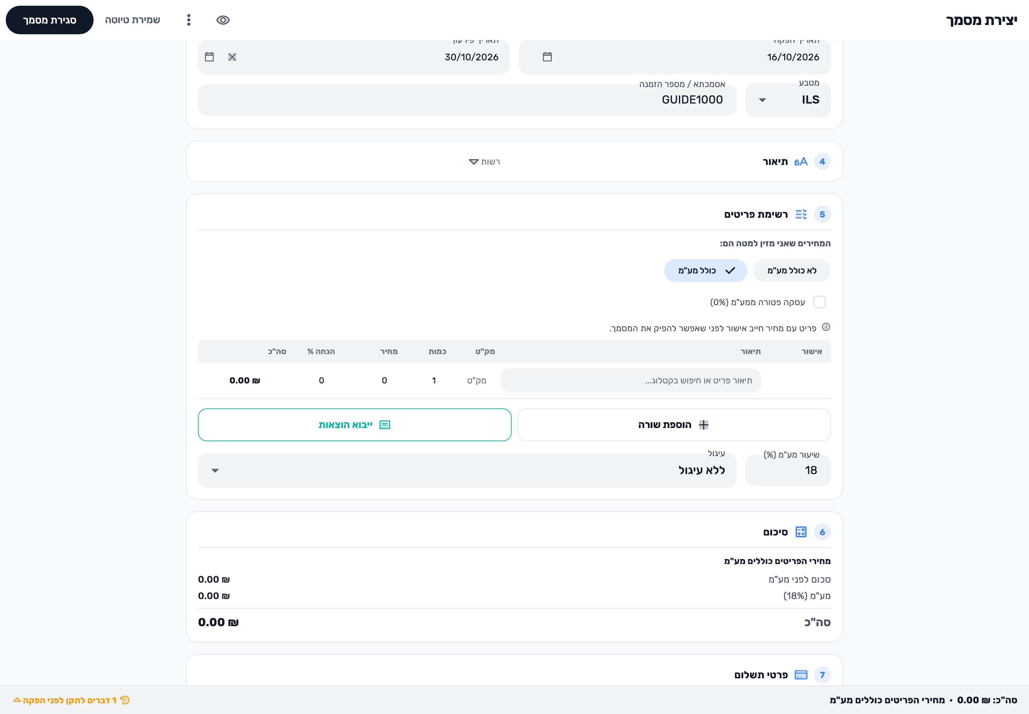Select the 'לא כולל מע"מ' price option
1029x714 pixels.
point(792,271)
